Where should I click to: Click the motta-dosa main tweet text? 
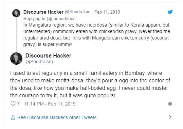[x=90, y=84]
